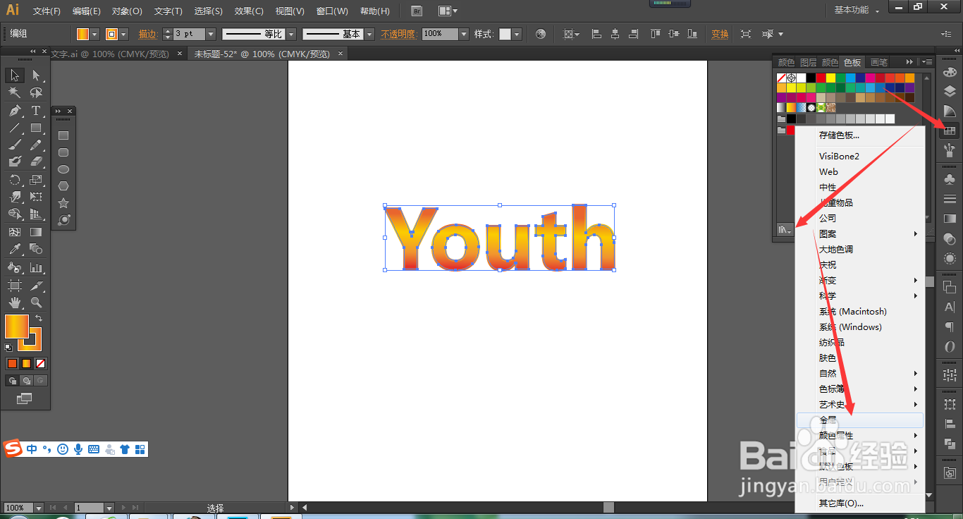Click the Recolor Artwork wheel icon
The image size is (963, 519).
click(x=541, y=34)
